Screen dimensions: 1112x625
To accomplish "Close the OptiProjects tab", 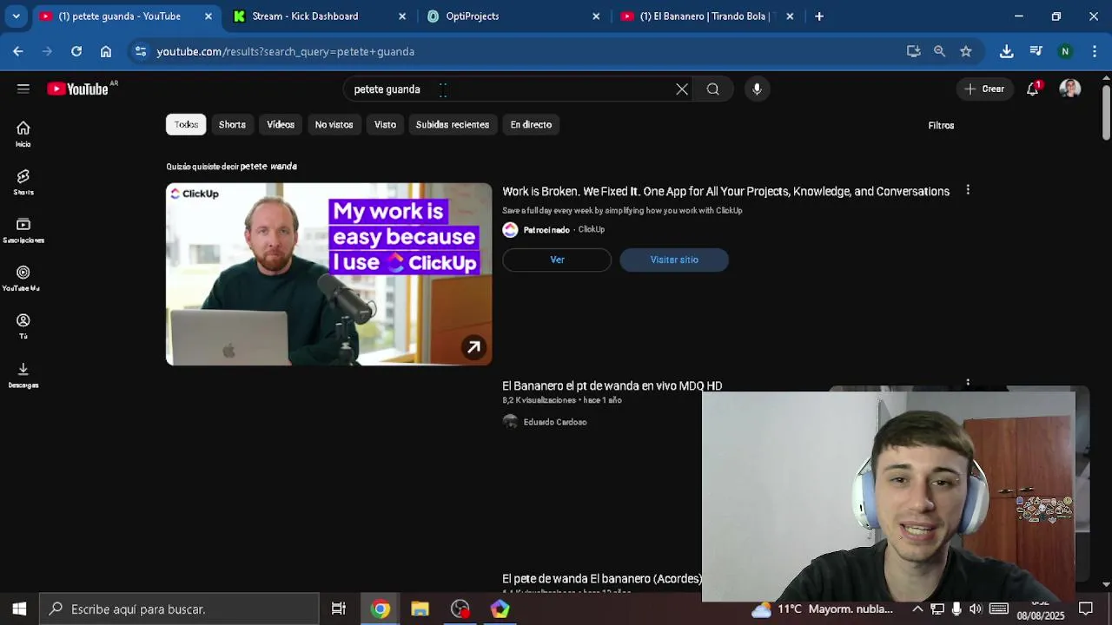I will tap(596, 16).
